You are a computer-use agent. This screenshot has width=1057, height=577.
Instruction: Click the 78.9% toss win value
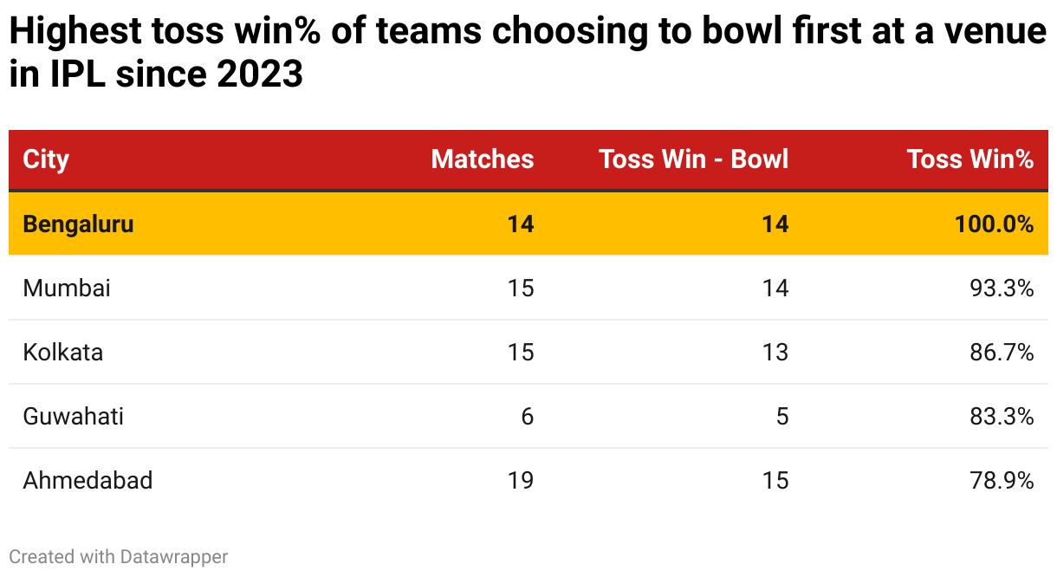1002,480
